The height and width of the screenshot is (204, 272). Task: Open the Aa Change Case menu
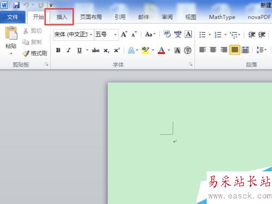(150, 34)
